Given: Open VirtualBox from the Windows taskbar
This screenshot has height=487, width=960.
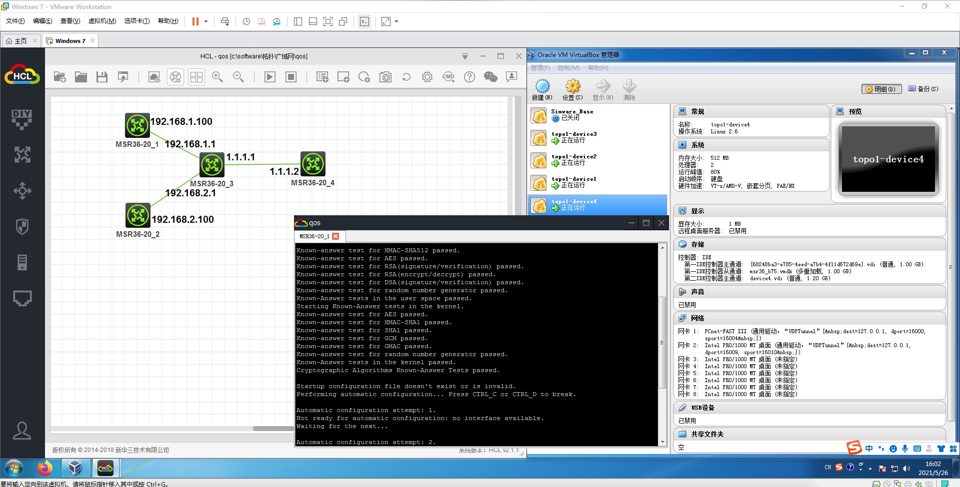Looking at the screenshot, I should [x=75, y=469].
